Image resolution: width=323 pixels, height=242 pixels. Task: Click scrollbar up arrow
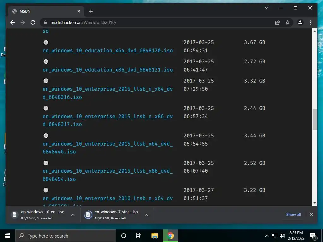314,31
